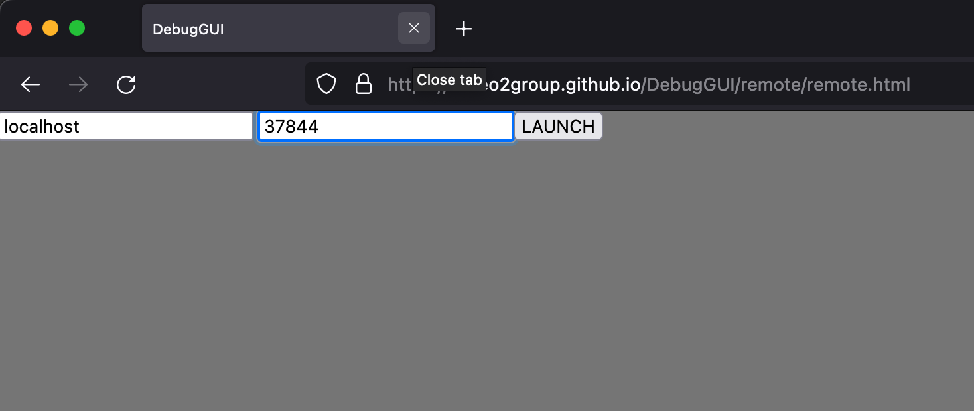Screen dimensions: 974x411
Task: Click the "Close tab" tooltip label
Action: coord(449,80)
